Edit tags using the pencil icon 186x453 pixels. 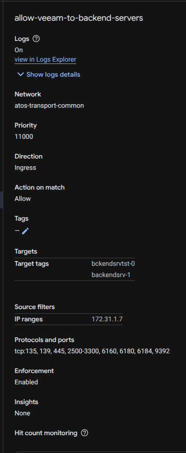tap(25, 231)
